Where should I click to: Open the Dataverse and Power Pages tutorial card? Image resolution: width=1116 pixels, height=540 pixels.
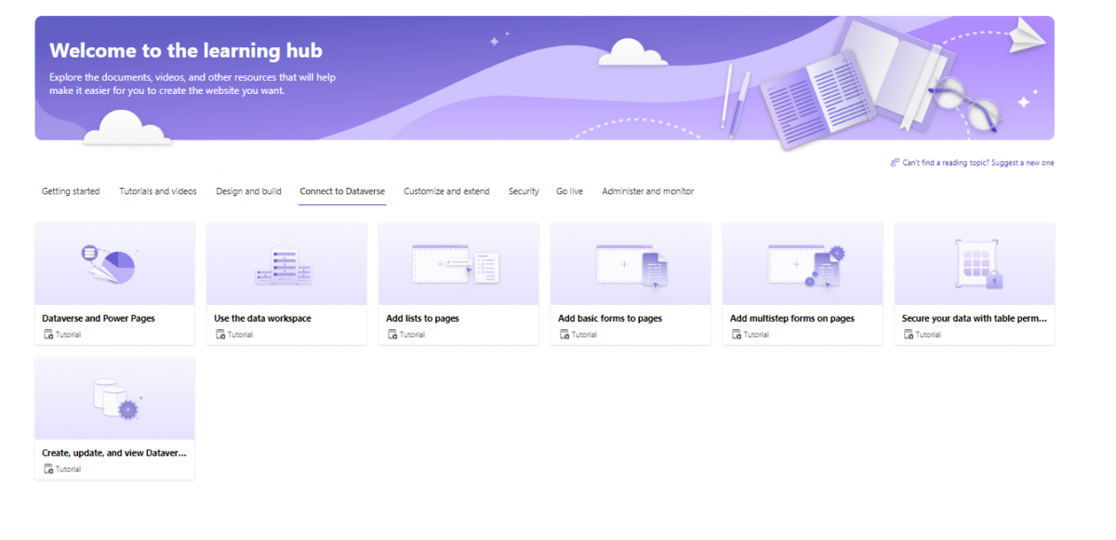113,264
